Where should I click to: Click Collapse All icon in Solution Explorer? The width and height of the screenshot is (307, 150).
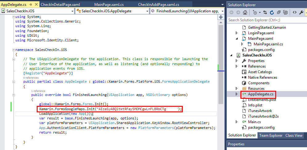pyautogui.click(x=279, y=13)
